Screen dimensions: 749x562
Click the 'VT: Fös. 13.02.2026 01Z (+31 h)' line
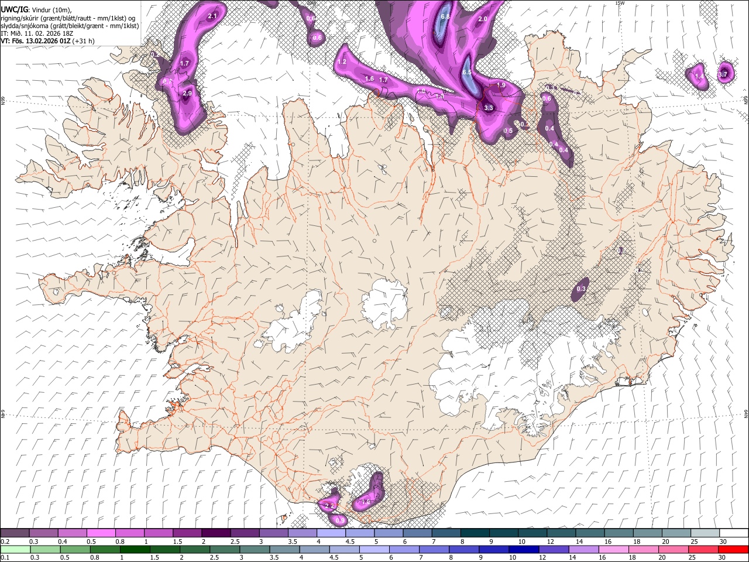pos(47,42)
